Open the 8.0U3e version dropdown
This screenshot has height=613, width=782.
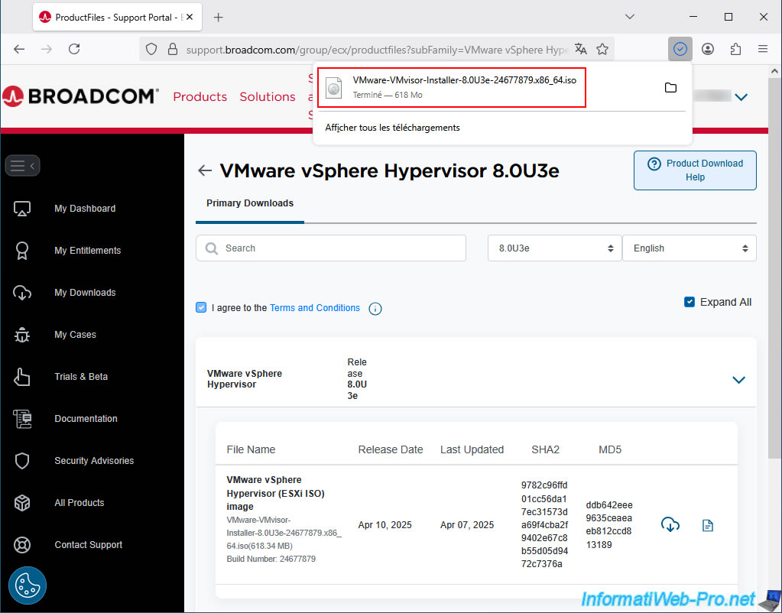pos(554,248)
